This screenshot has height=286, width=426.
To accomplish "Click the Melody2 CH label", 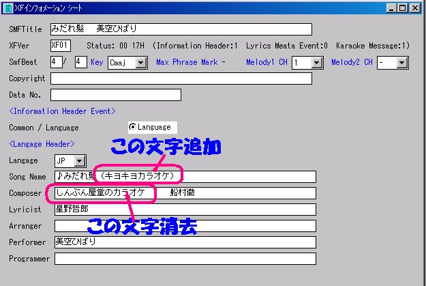I will click(x=352, y=62).
